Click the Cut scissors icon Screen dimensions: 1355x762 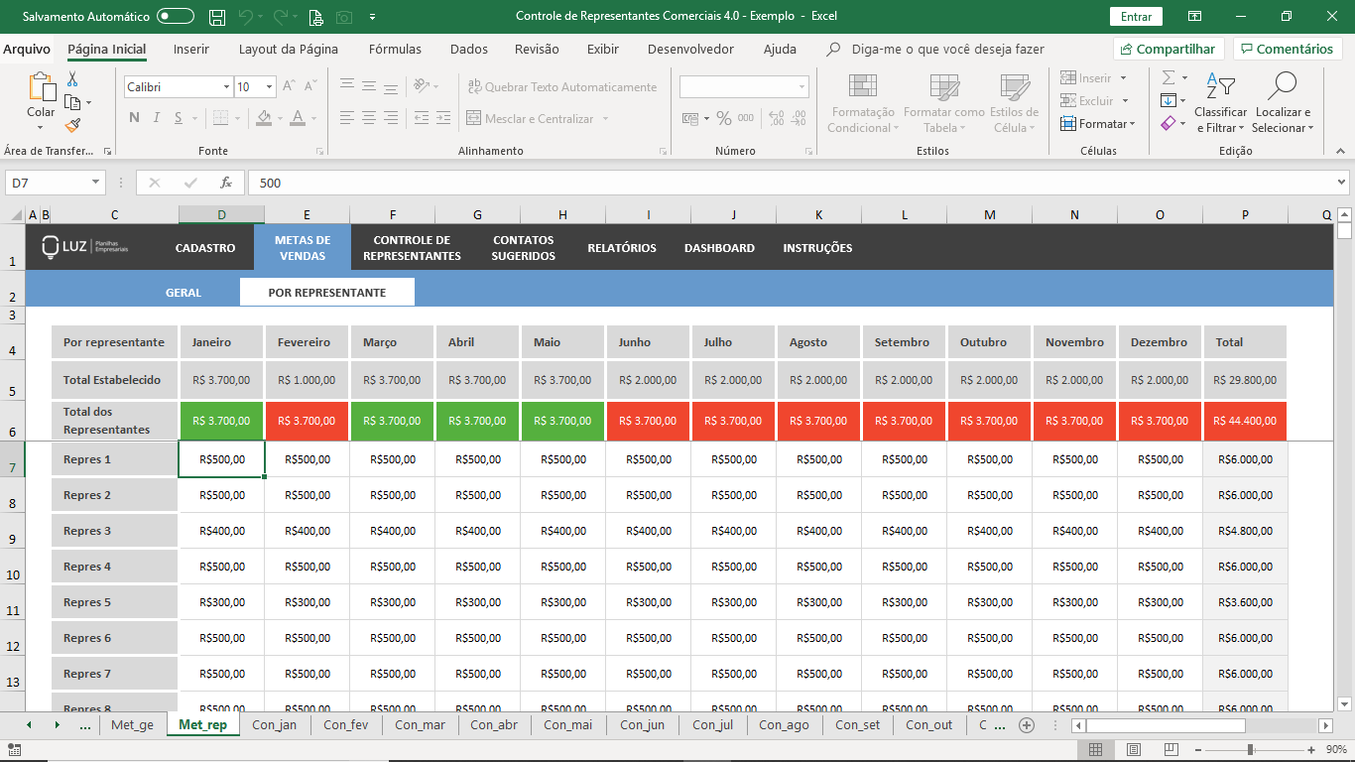tap(72, 79)
